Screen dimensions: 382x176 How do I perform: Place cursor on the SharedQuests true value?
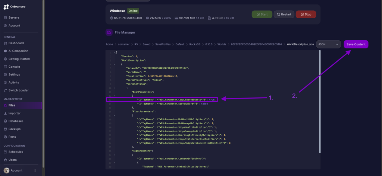tap(212, 100)
